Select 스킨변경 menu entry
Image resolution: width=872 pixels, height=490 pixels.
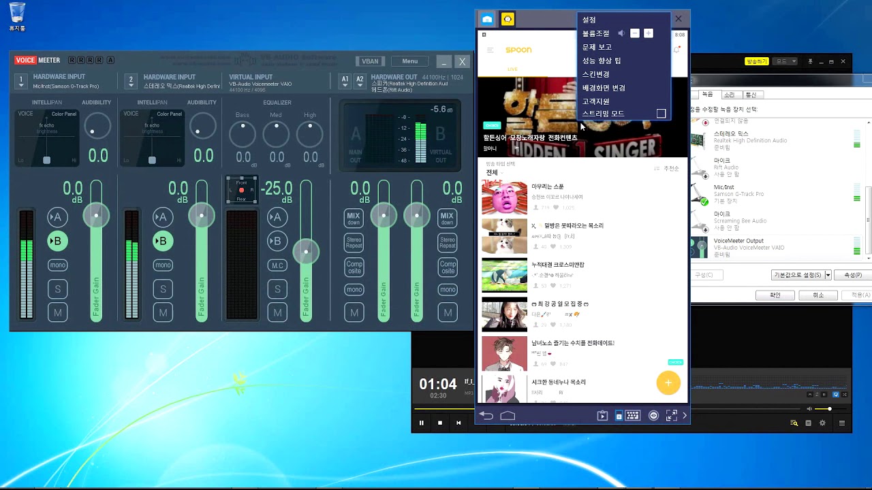pyautogui.click(x=596, y=74)
